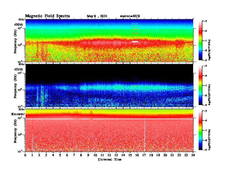Click the "dH/dt" panel label
Screen dimensions: 230x178
pyautogui.click(x=19, y=24)
